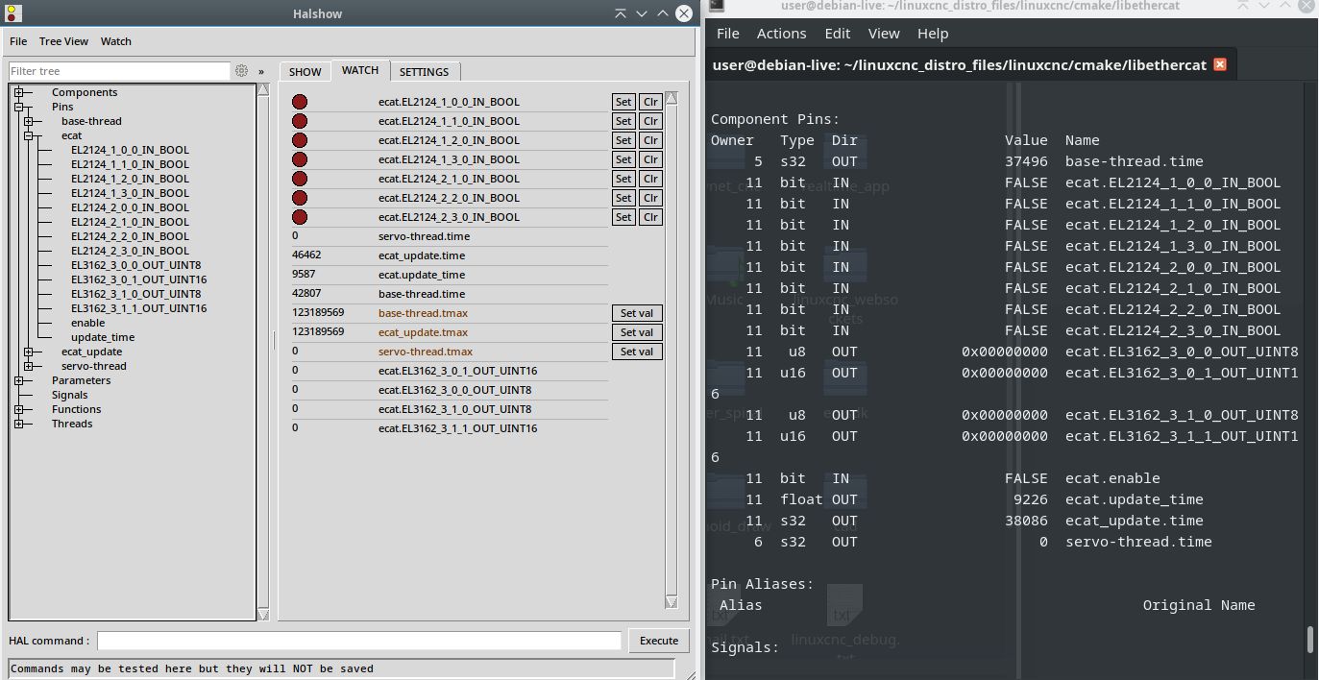The height and width of the screenshot is (680, 1319).
Task: Click Set for ecat.EL2124_1_2_0_IN_BOOL
Action: [x=623, y=140]
